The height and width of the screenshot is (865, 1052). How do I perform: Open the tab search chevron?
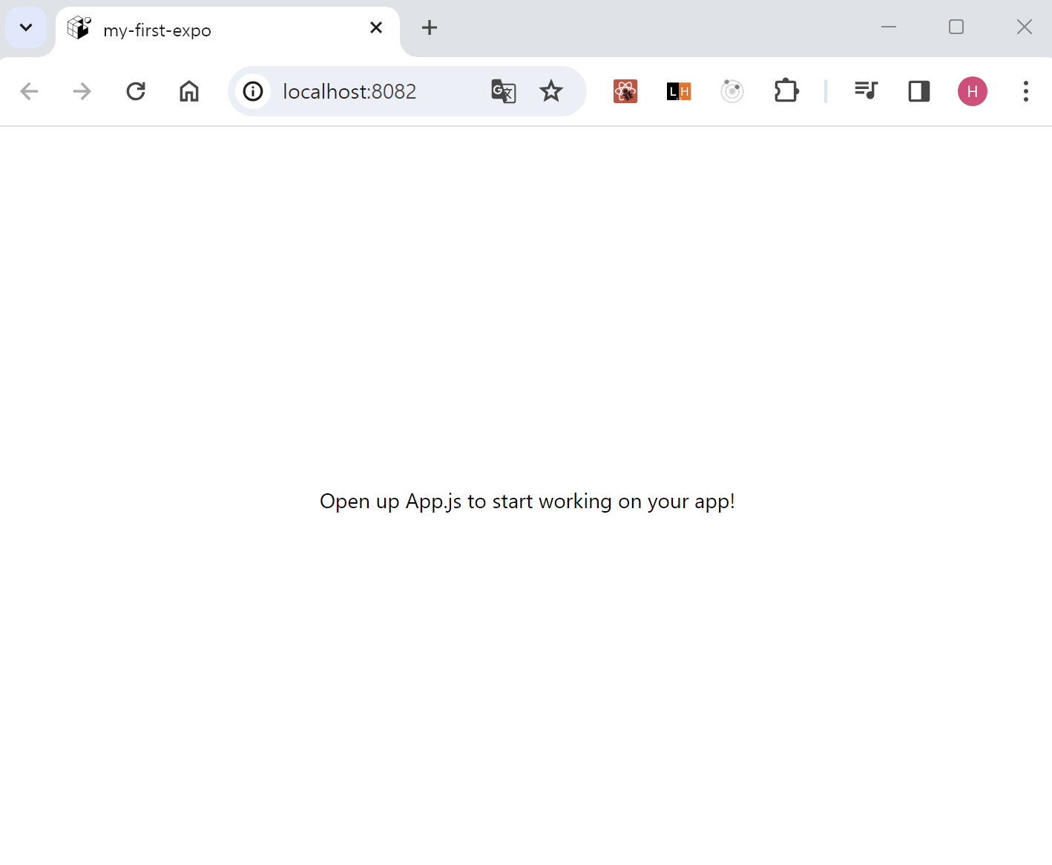coord(26,27)
